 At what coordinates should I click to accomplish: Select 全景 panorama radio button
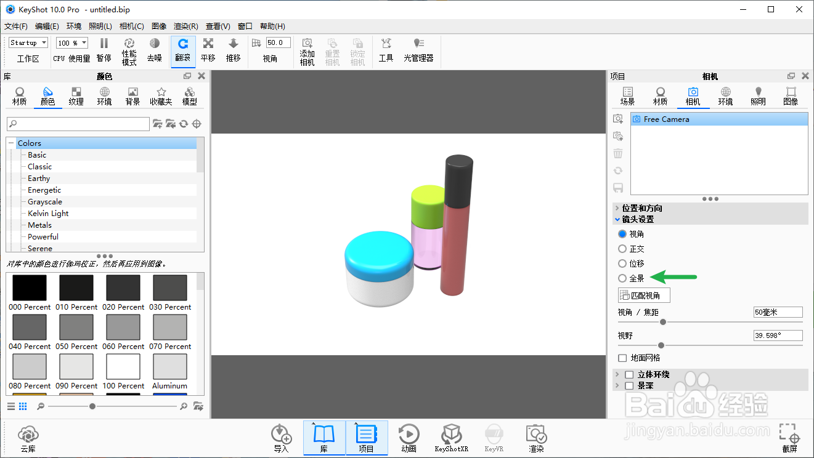tap(622, 278)
